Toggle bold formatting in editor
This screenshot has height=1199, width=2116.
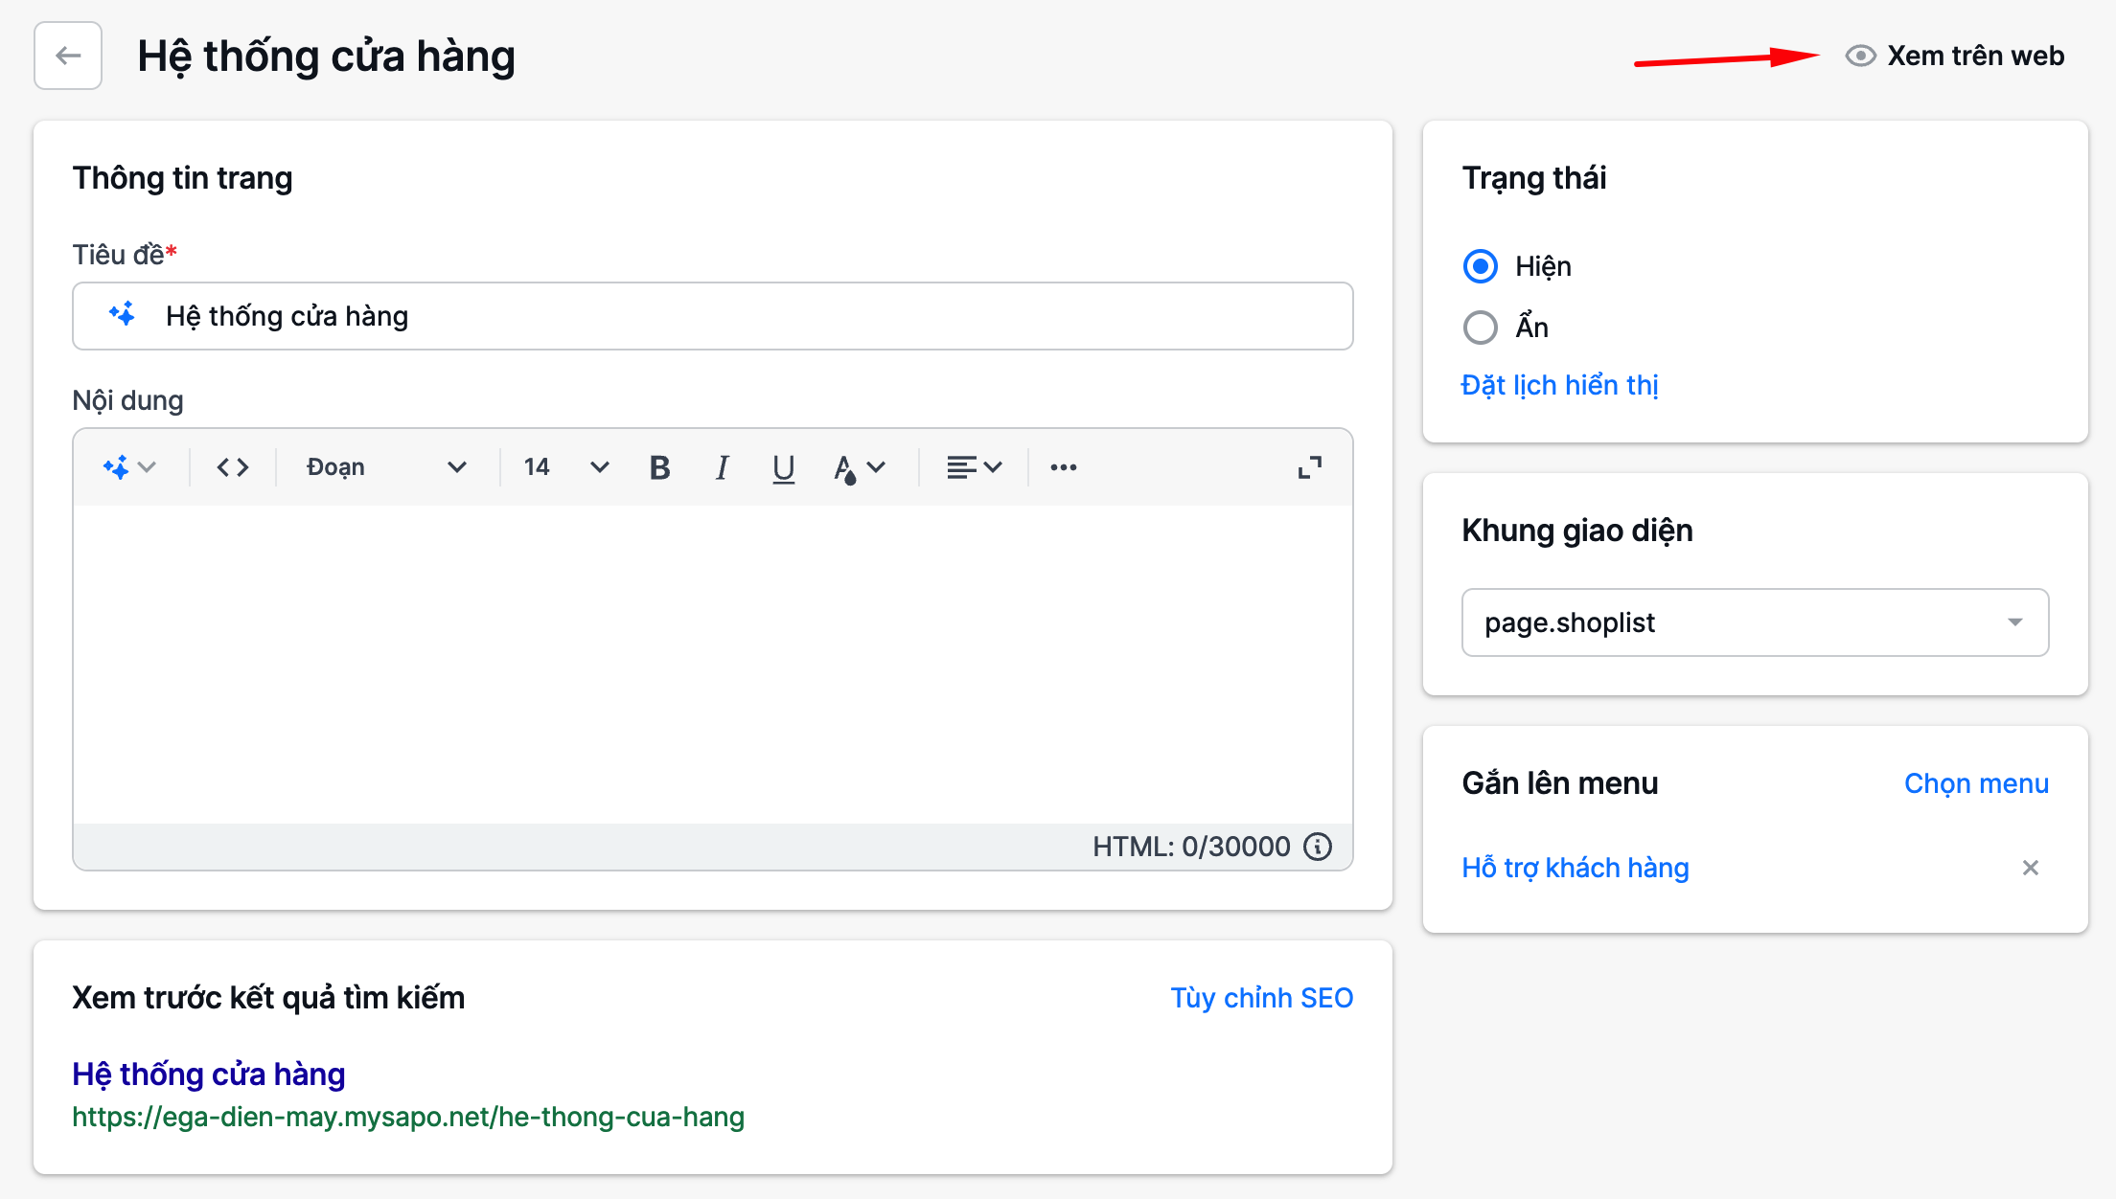click(659, 467)
